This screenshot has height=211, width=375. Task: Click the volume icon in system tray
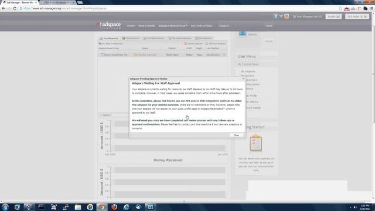coord(355,207)
